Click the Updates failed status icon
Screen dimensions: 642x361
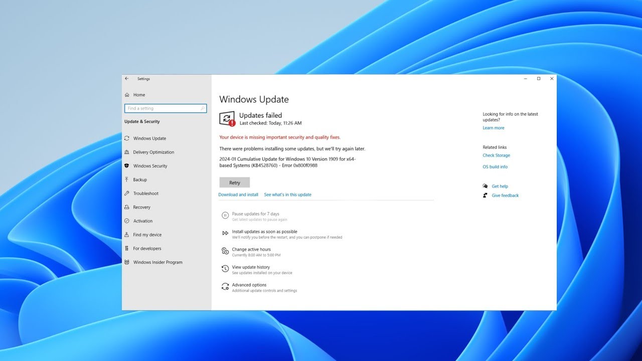227,119
